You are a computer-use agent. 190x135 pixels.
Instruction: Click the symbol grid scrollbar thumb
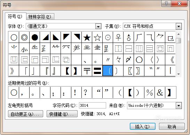click(179, 40)
